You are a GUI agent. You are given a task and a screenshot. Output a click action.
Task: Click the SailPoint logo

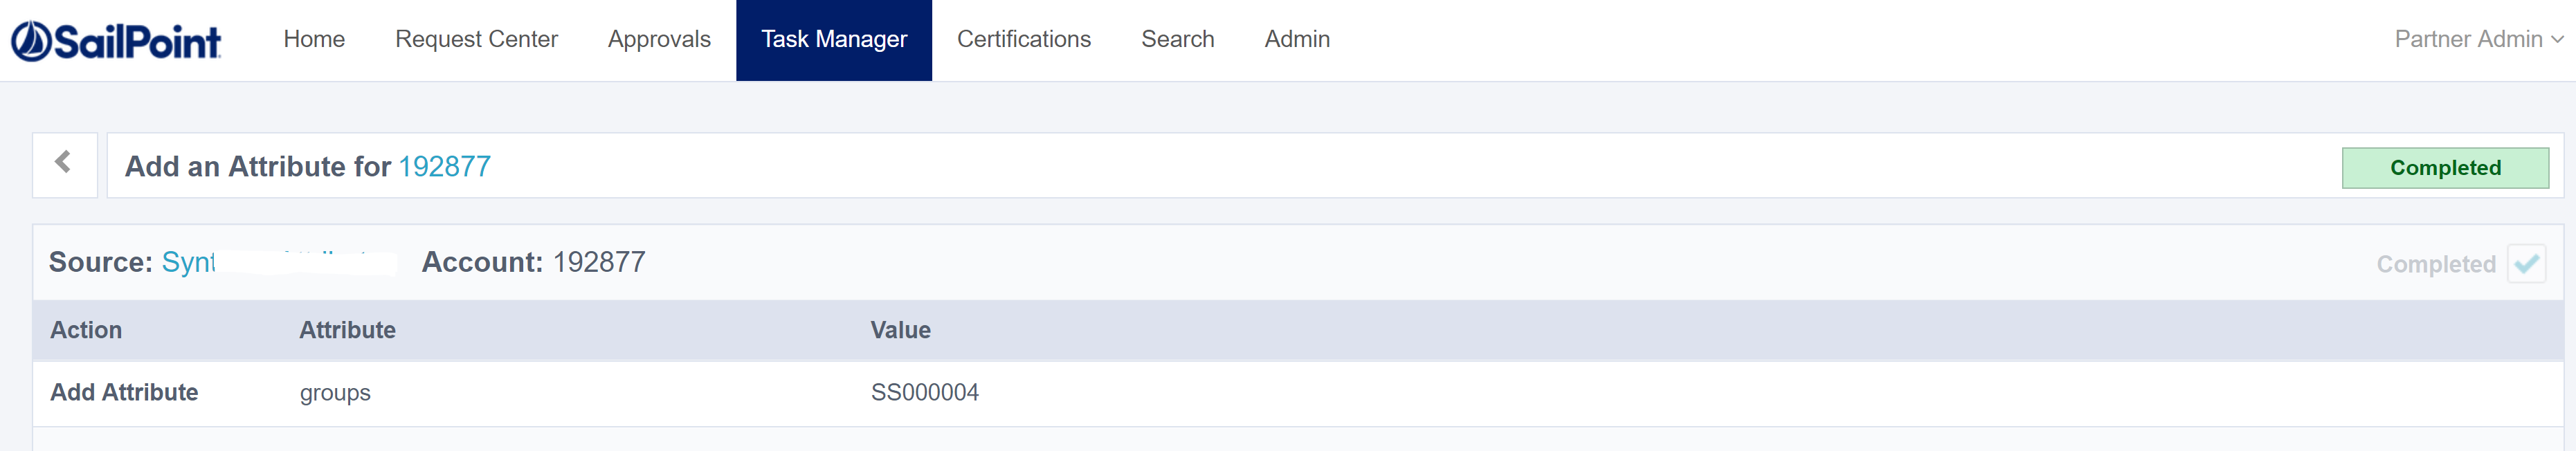[116, 41]
